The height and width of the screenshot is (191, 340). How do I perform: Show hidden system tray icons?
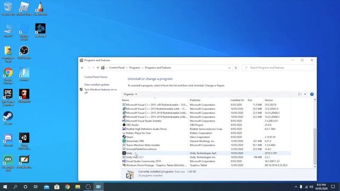pos(296,187)
